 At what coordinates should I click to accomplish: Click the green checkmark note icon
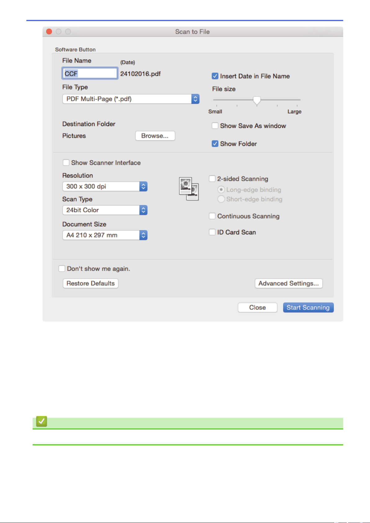click(x=42, y=422)
